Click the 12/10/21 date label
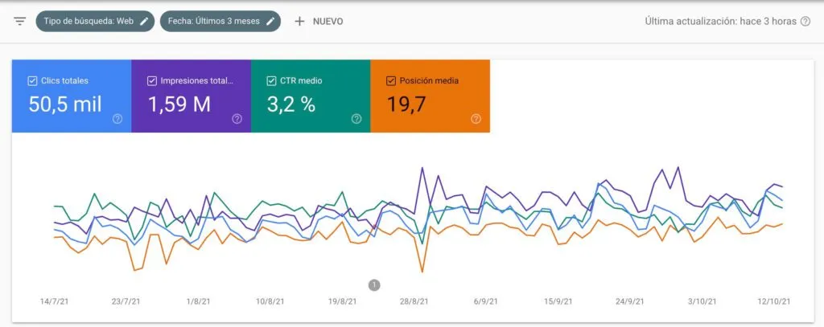Viewport: 824px width, 327px height. click(x=774, y=302)
